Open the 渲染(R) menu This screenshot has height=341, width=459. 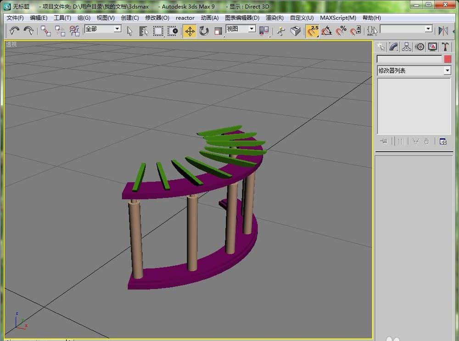[x=274, y=17]
